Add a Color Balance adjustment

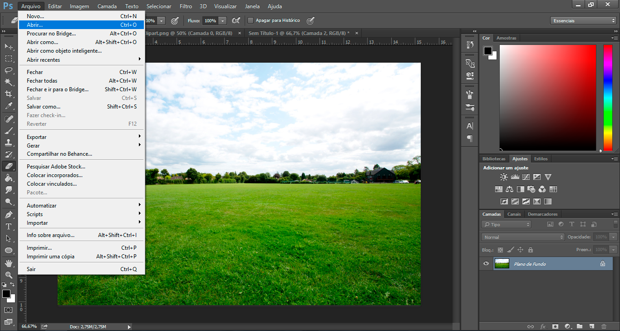[x=509, y=189]
